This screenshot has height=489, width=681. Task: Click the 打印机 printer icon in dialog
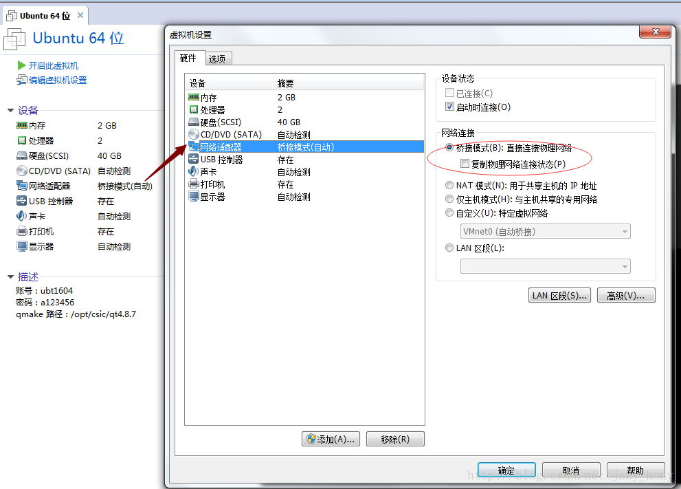pos(194,184)
